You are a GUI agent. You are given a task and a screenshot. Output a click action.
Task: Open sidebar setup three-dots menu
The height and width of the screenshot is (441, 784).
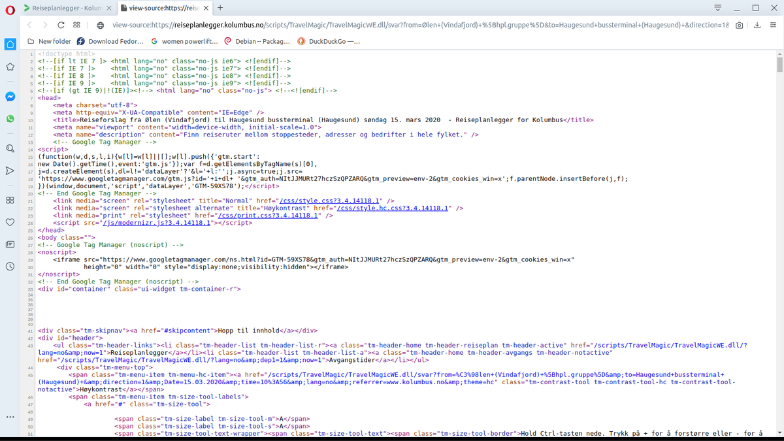pos(10,417)
